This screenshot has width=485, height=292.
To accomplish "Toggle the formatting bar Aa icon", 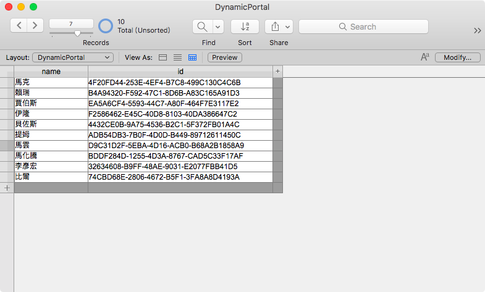I will 425,57.
